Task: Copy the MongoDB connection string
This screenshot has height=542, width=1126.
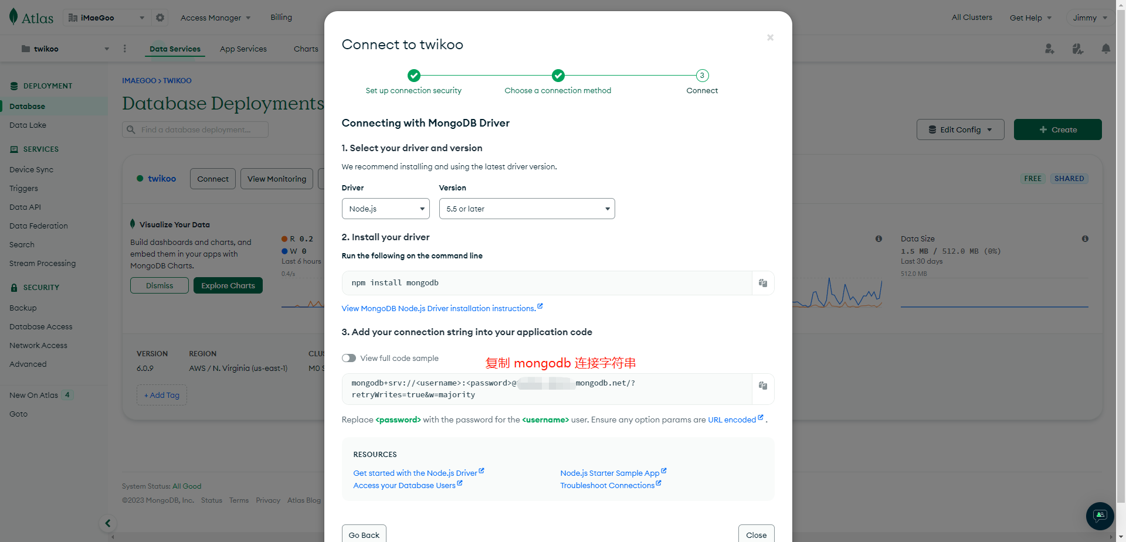Action: tap(763, 386)
